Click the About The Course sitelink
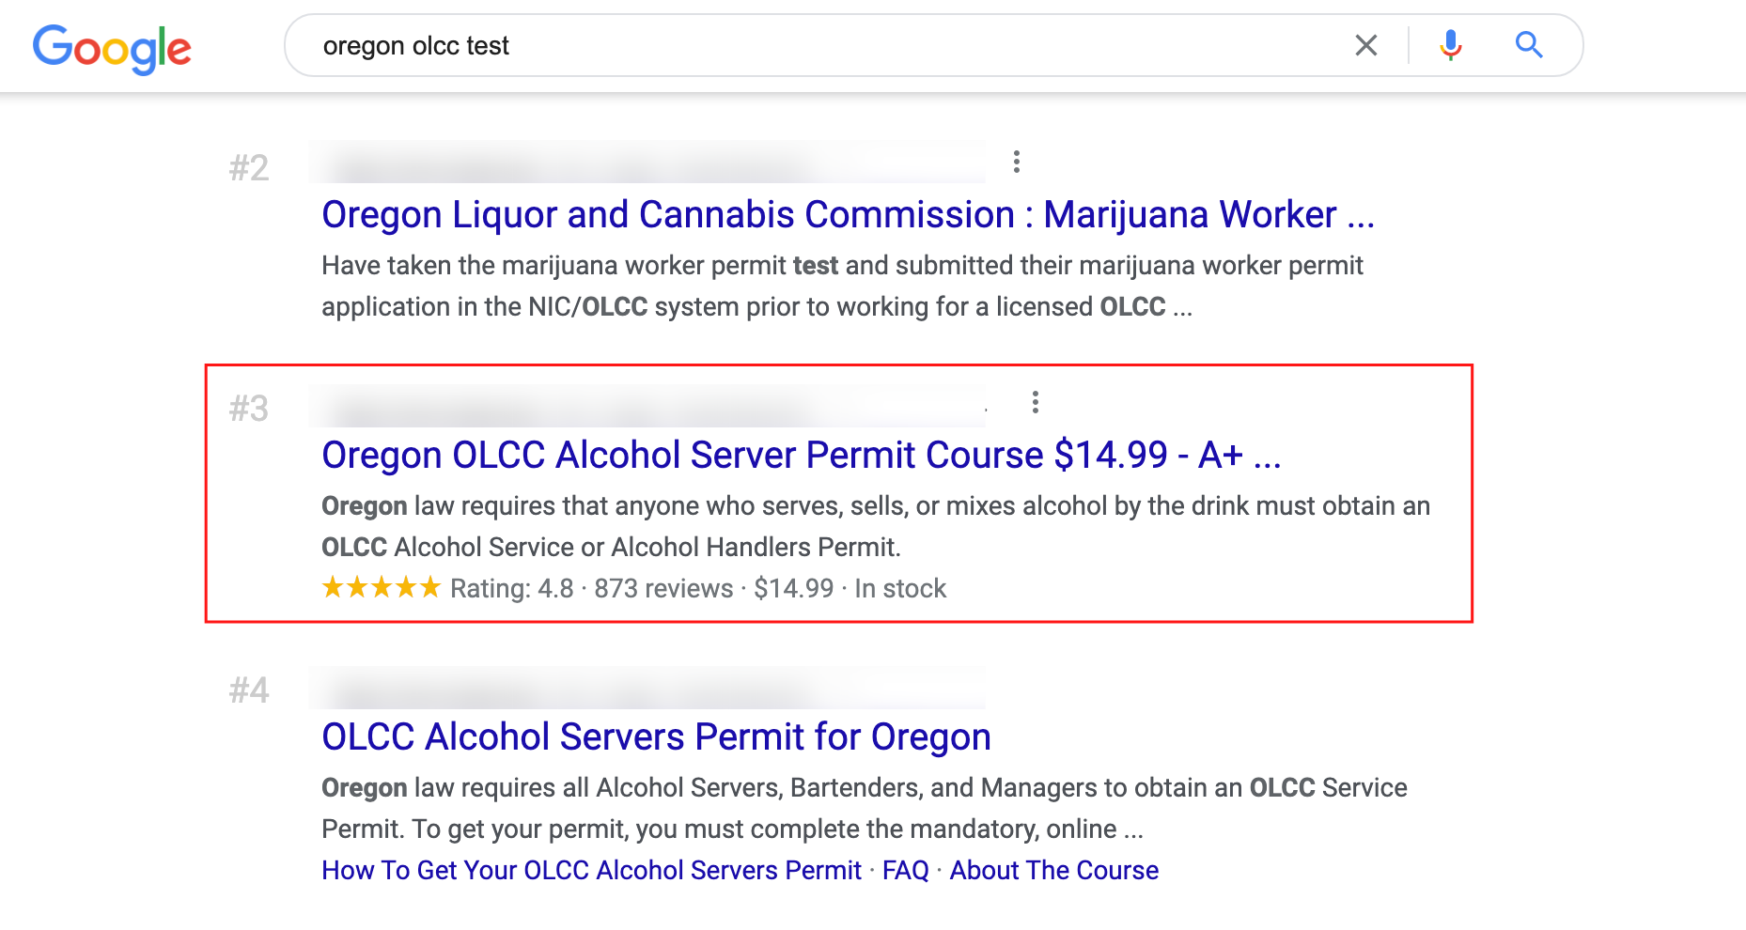 [x=1053, y=871]
